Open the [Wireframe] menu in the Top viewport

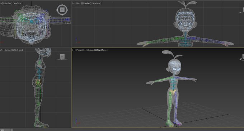click(18, 3)
